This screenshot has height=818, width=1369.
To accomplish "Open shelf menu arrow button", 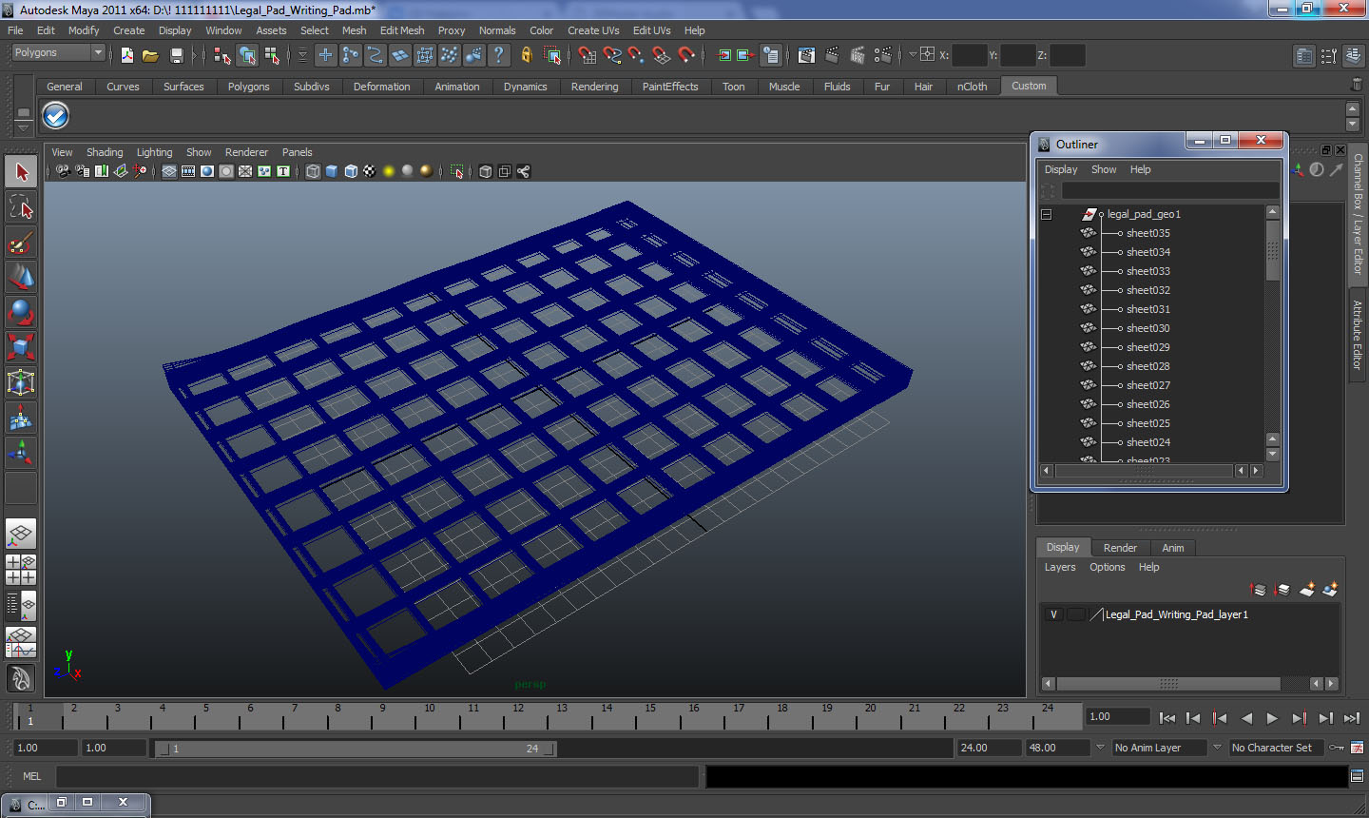I will (23, 127).
